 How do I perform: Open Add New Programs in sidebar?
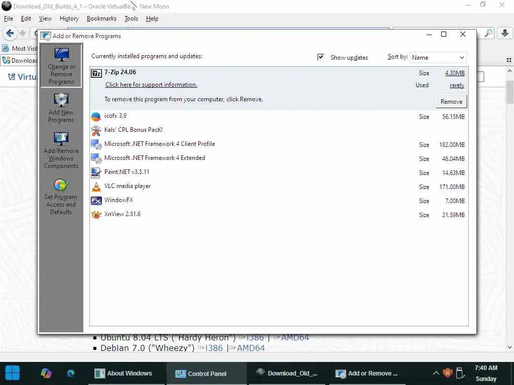[61, 108]
